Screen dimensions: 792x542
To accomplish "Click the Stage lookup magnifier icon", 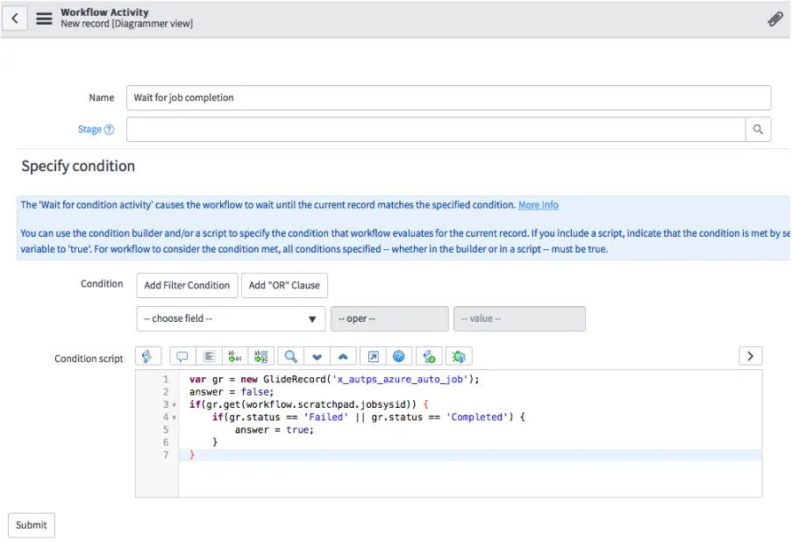I will coord(758,130).
